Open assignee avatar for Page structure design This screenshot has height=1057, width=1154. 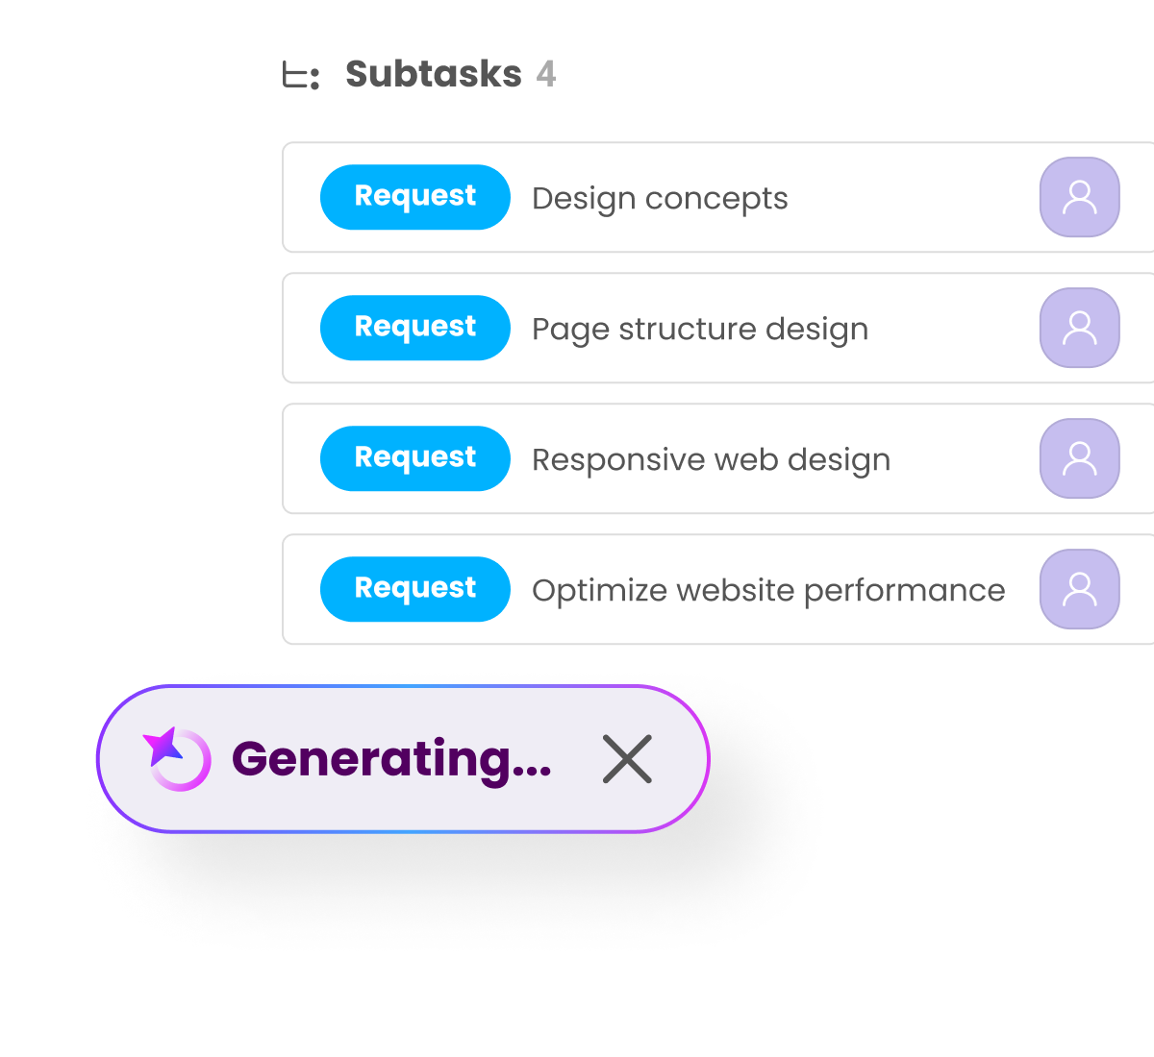click(x=1079, y=328)
